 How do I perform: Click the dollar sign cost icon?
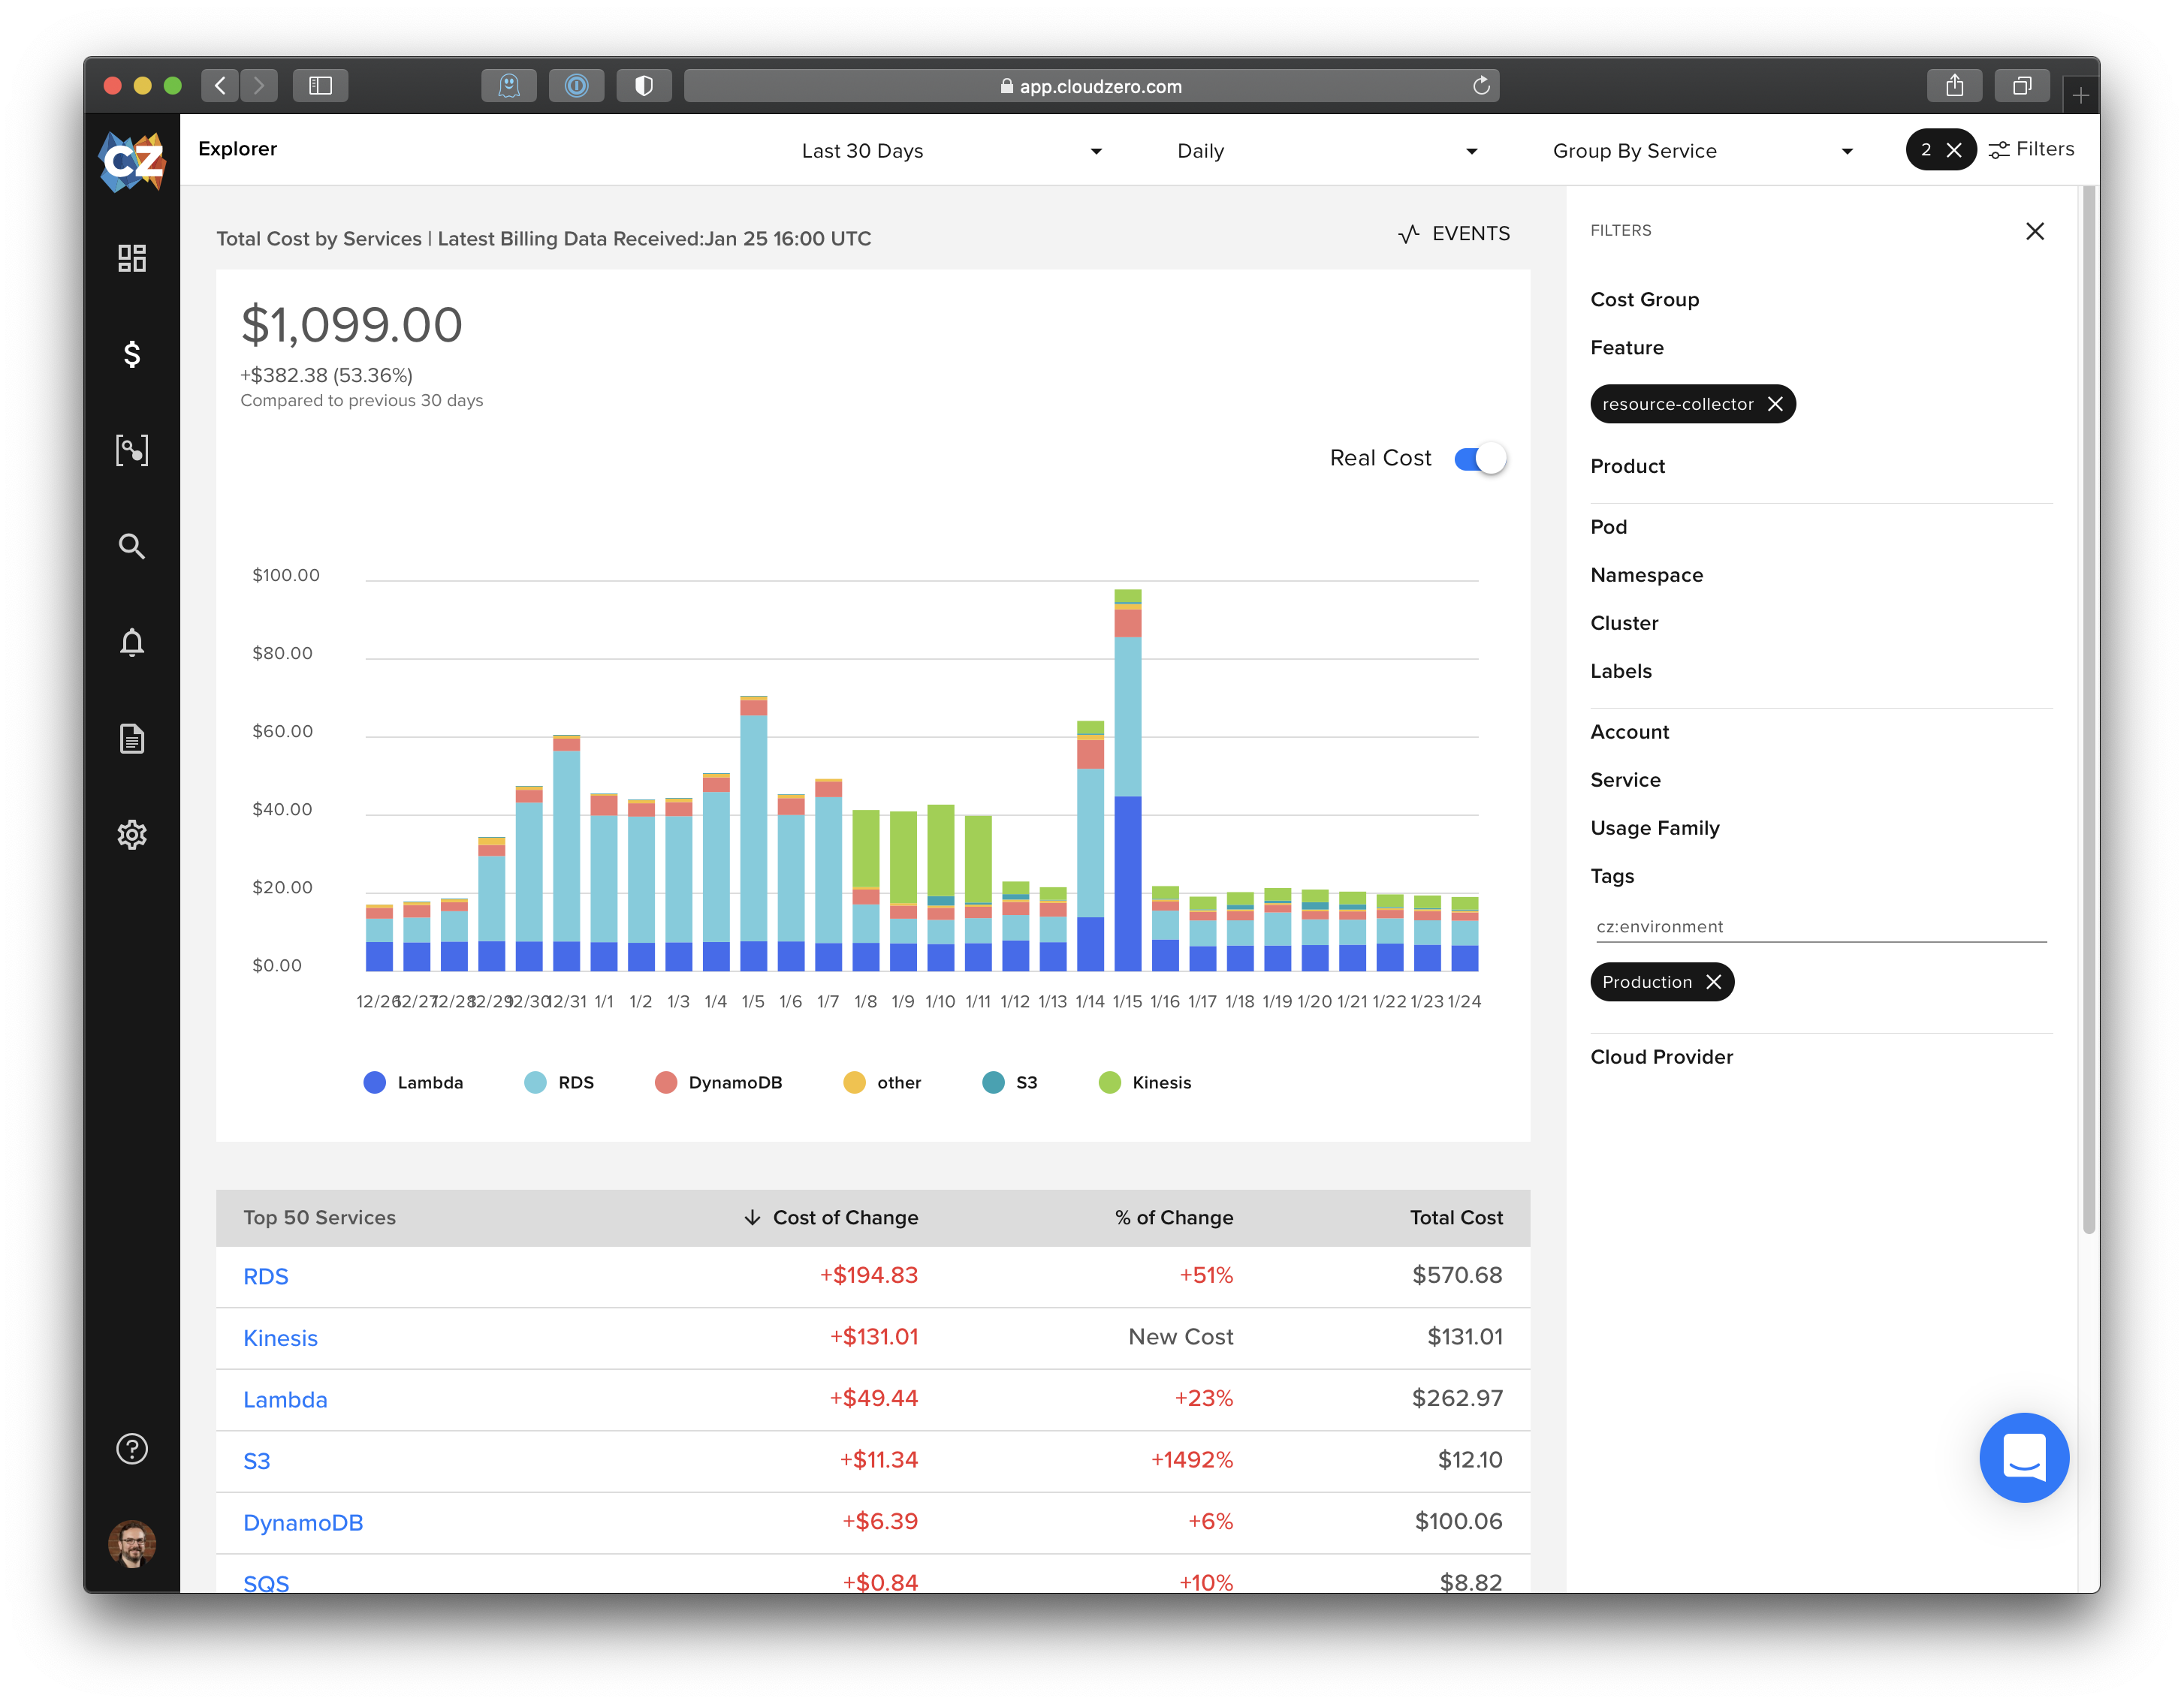point(132,354)
